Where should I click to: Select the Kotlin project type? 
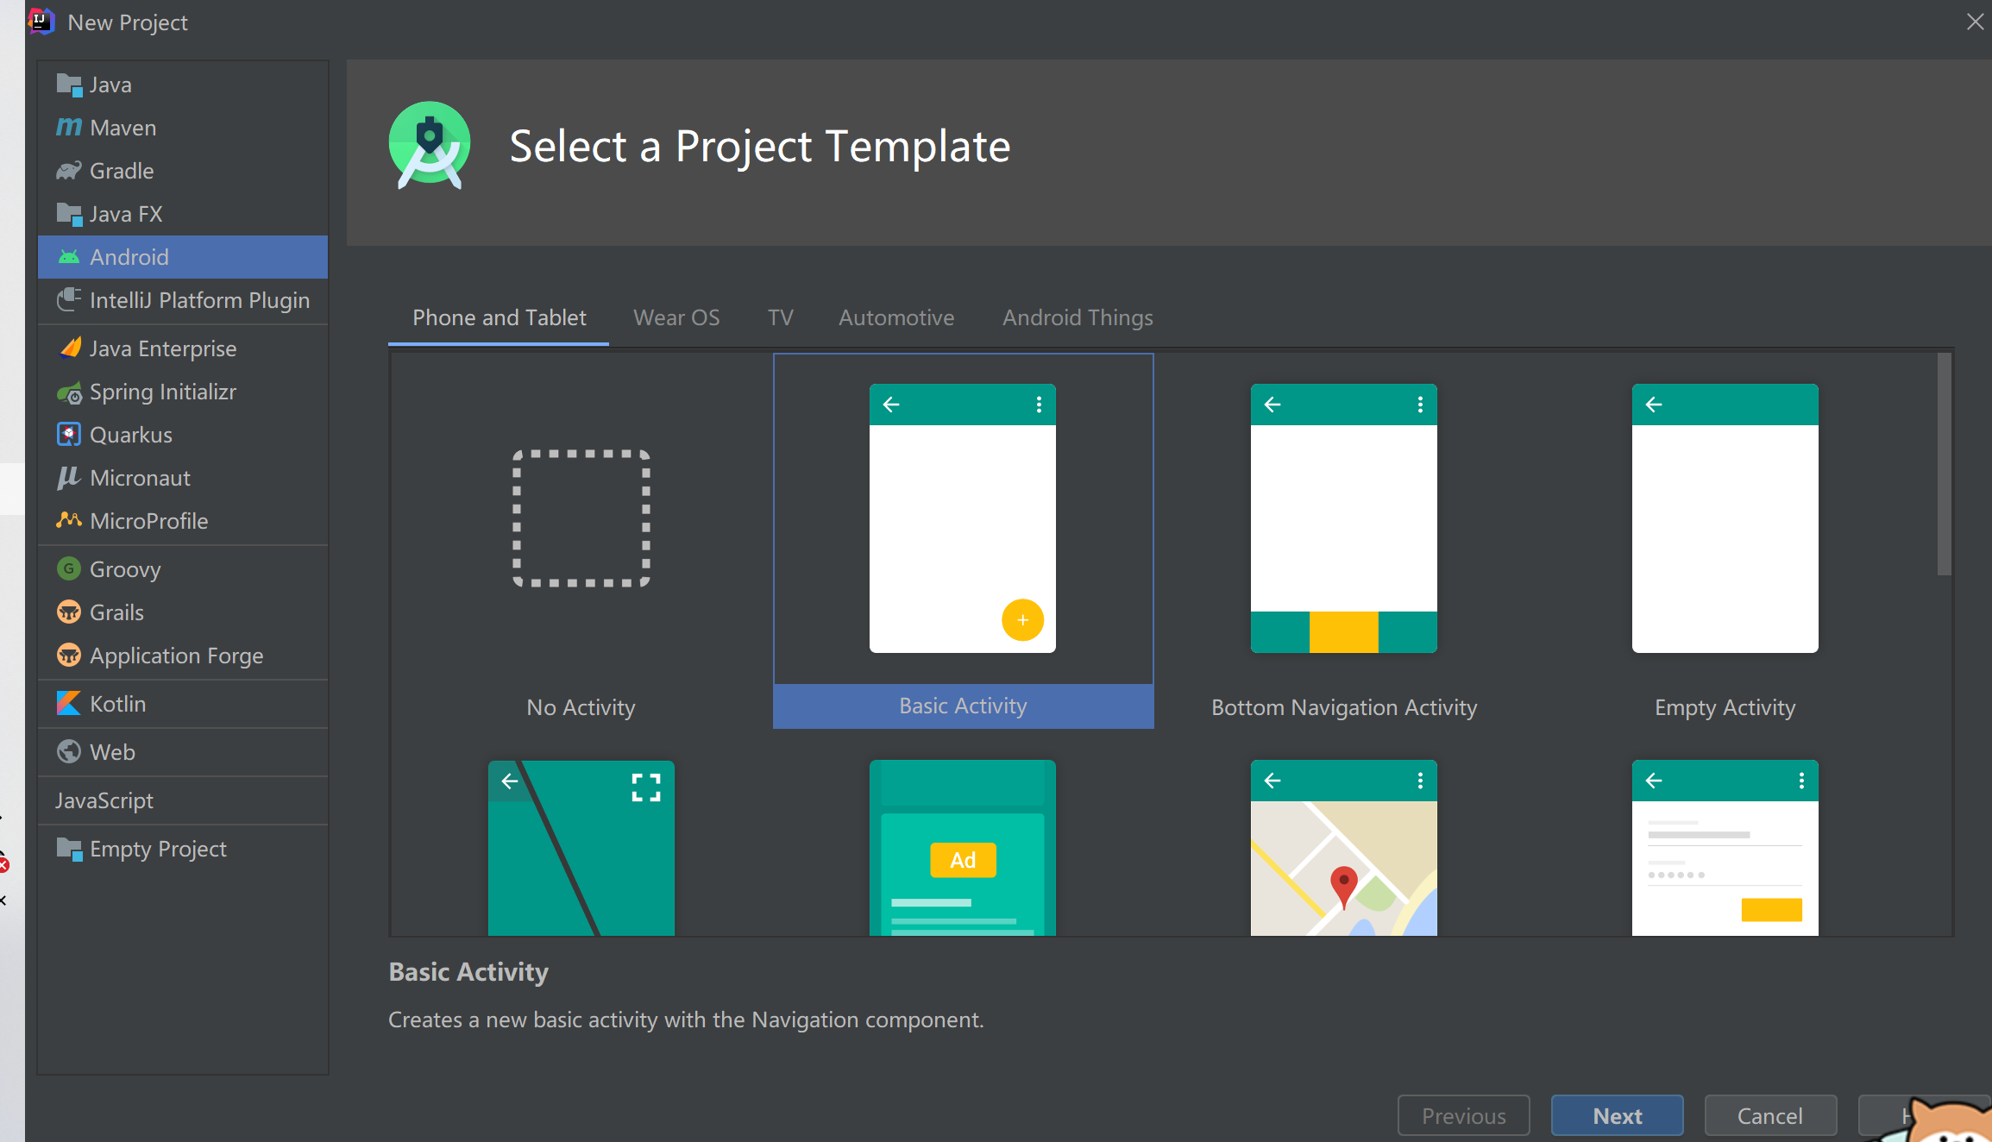tap(116, 703)
